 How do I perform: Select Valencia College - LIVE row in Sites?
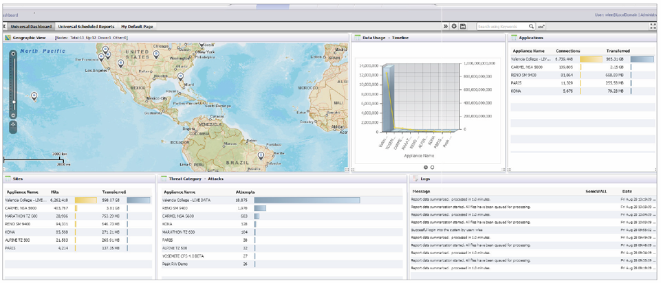[x=78, y=201]
